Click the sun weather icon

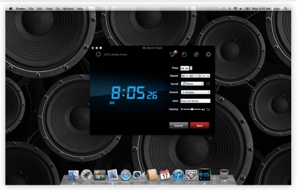tap(98, 54)
